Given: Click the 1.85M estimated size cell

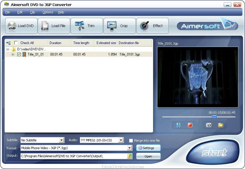Looking at the screenshot, I should point(112,54).
